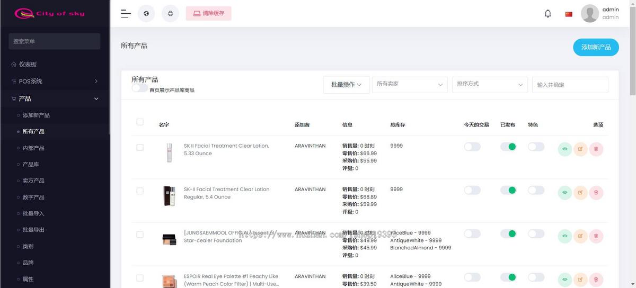
Task: Check the SK-II Regular 5.4 Ounce row checkbox
Action: [x=140, y=191]
